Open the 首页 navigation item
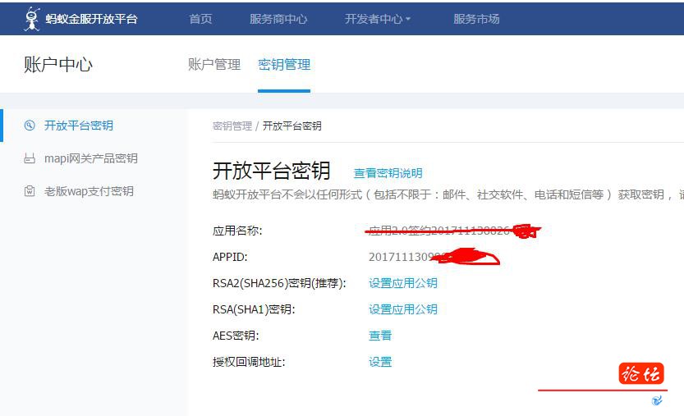This screenshot has width=684, height=416. (200, 19)
